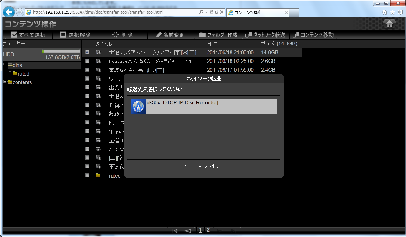Jump to the last page of the list
This screenshot has height=237, width=406.
pos(233,231)
